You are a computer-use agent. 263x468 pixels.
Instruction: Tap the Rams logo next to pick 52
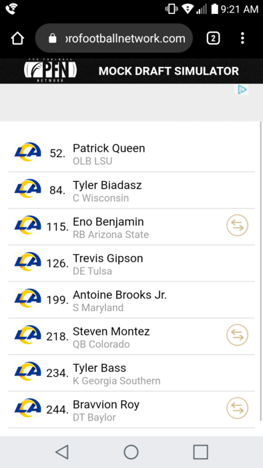point(27,152)
